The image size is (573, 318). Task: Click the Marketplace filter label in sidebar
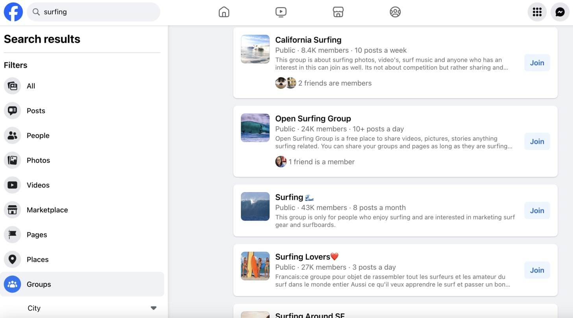click(x=47, y=210)
